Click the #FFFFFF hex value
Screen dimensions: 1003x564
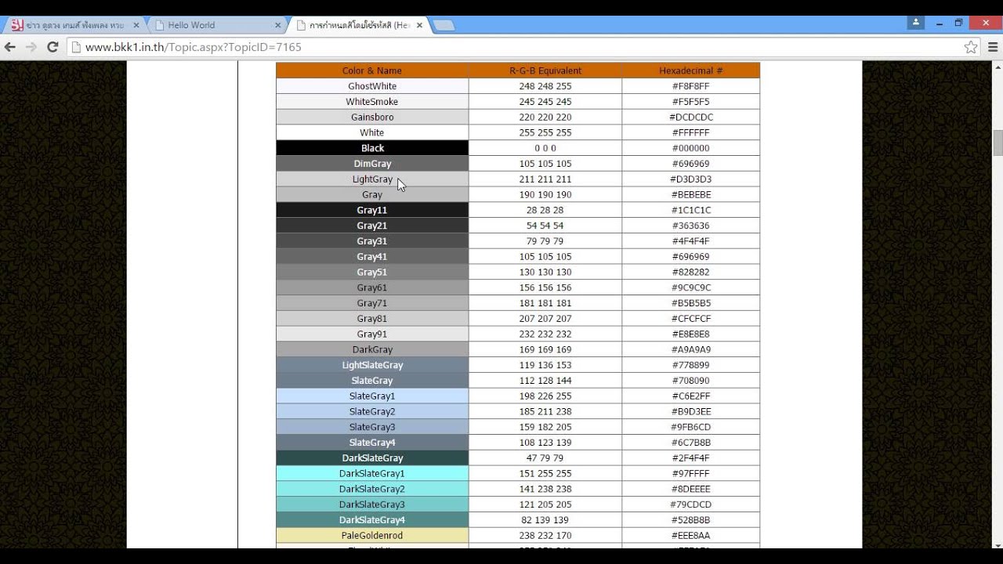click(690, 133)
